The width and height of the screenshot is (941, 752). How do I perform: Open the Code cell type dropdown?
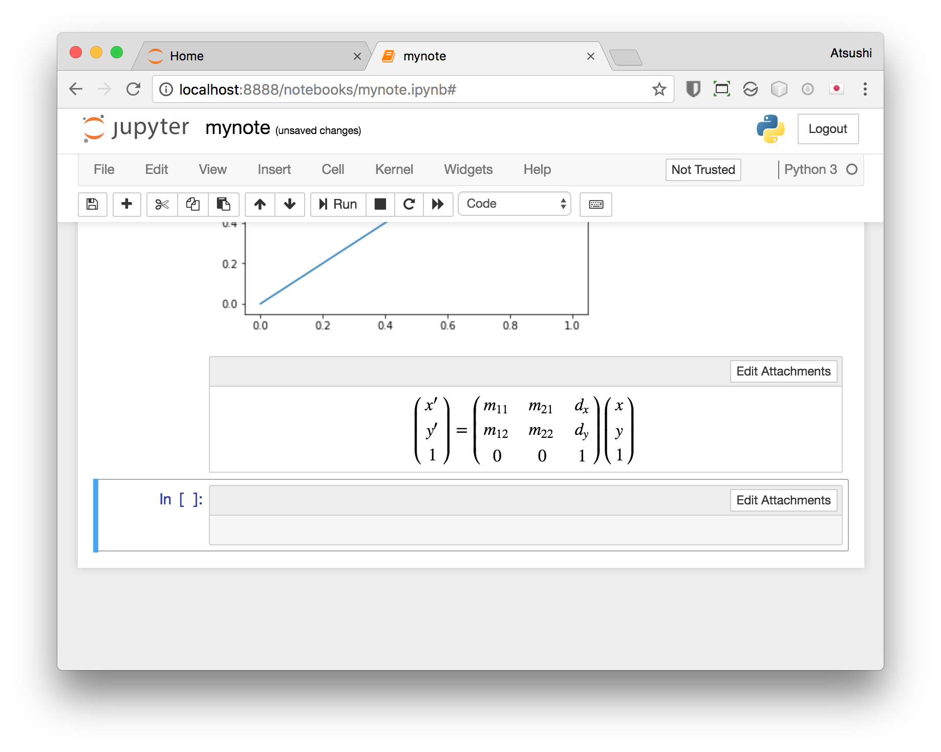click(514, 204)
